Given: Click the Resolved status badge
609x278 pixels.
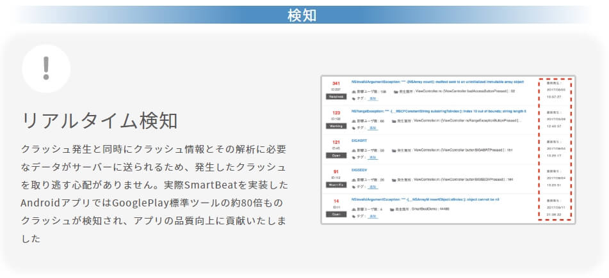Looking at the screenshot, I should pyautogui.click(x=336, y=97).
